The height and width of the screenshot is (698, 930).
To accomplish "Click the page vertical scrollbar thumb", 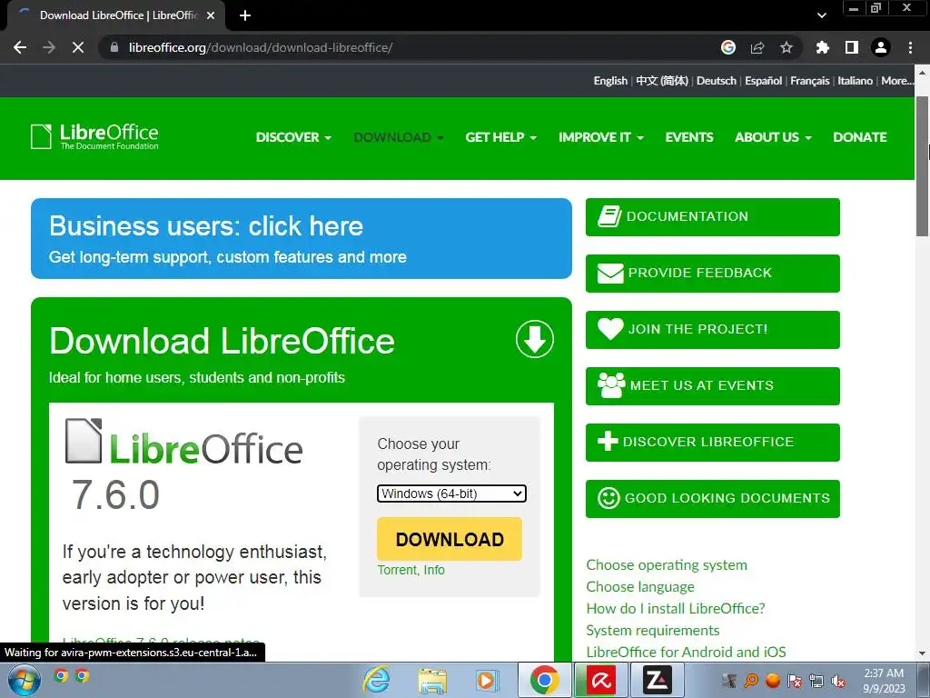I will (x=923, y=166).
